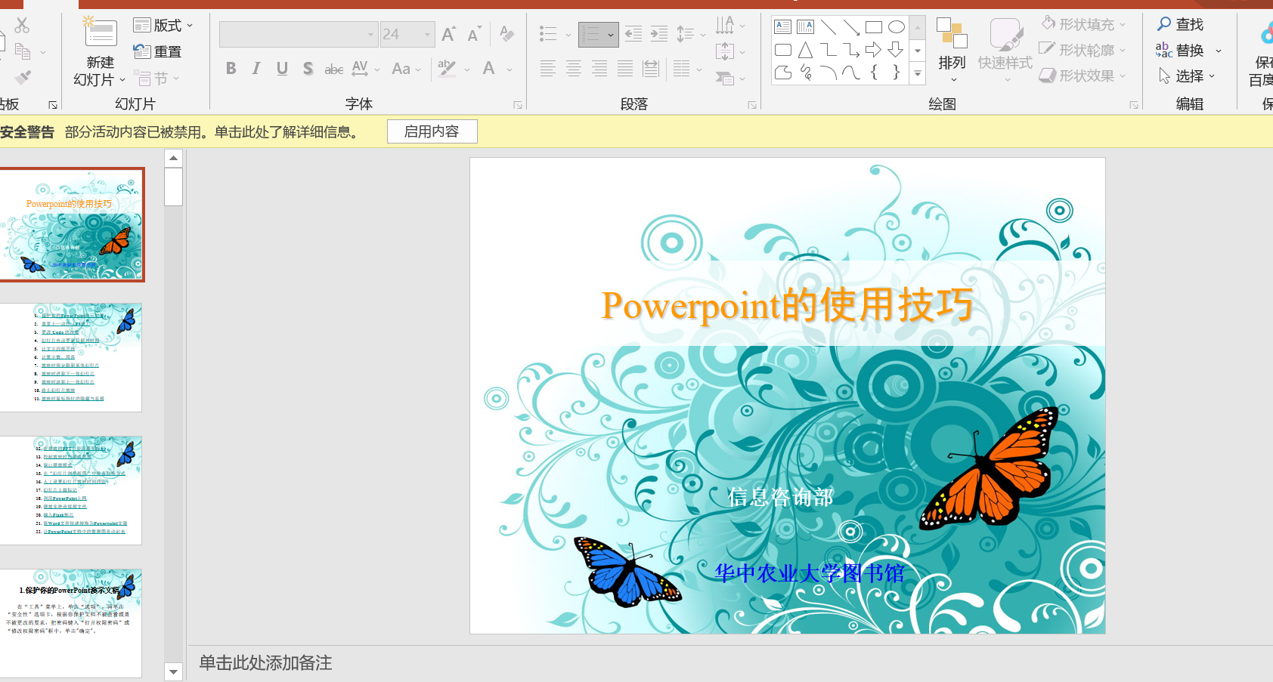1273x682 pixels.
Task: Open the 字体 font dialog launcher
Action: point(518,105)
